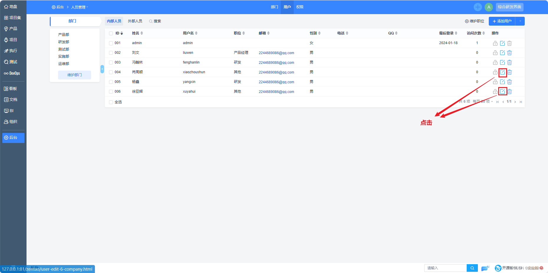Sort by 姓名 column
The height and width of the screenshot is (273, 548).
(138, 33)
